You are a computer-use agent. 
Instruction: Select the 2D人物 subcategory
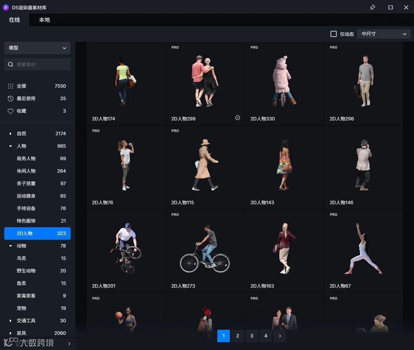pyautogui.click(x=37, y=233)
